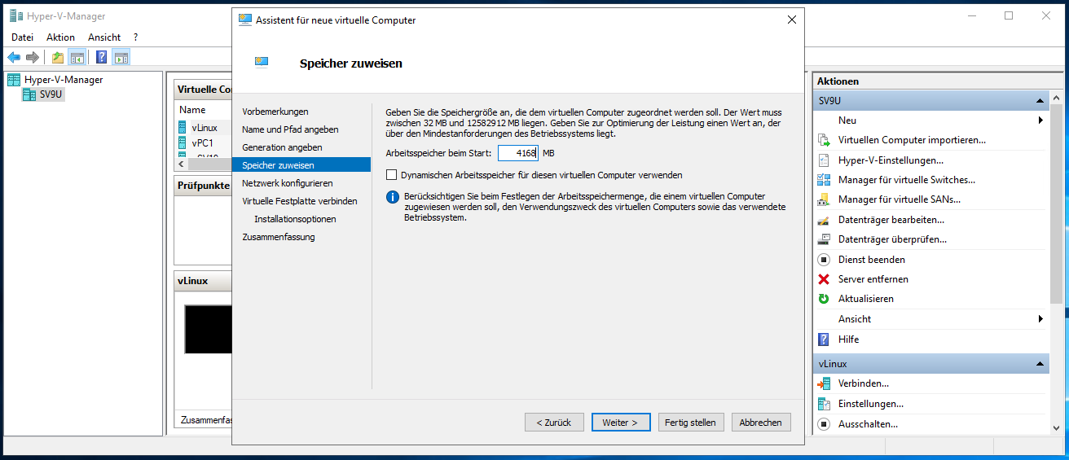Click the Dienst beenden stop icon

824,260
